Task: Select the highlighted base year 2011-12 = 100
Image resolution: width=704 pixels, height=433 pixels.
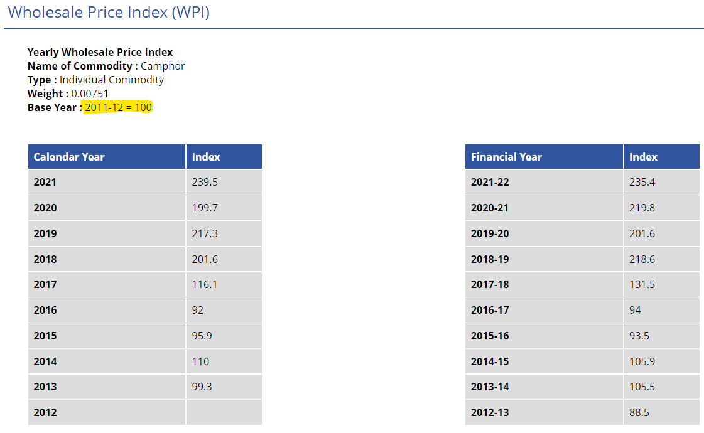Action: [117, 107]
